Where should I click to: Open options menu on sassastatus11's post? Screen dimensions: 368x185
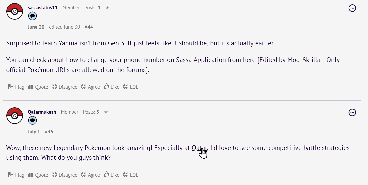pyautogui.click(x=352, y=8)
